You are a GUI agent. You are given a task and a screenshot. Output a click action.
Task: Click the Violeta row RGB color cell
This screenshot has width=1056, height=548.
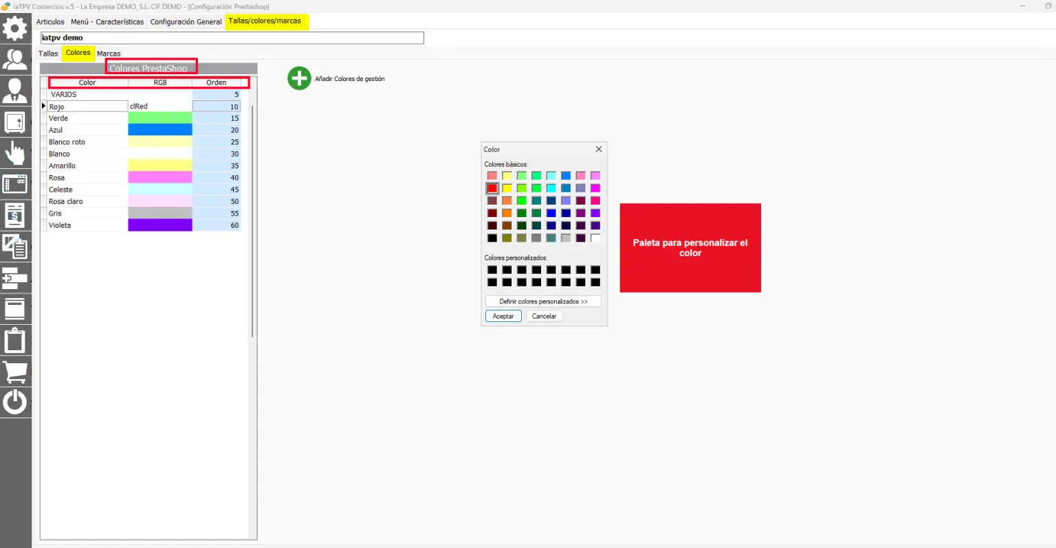point(160,225)
